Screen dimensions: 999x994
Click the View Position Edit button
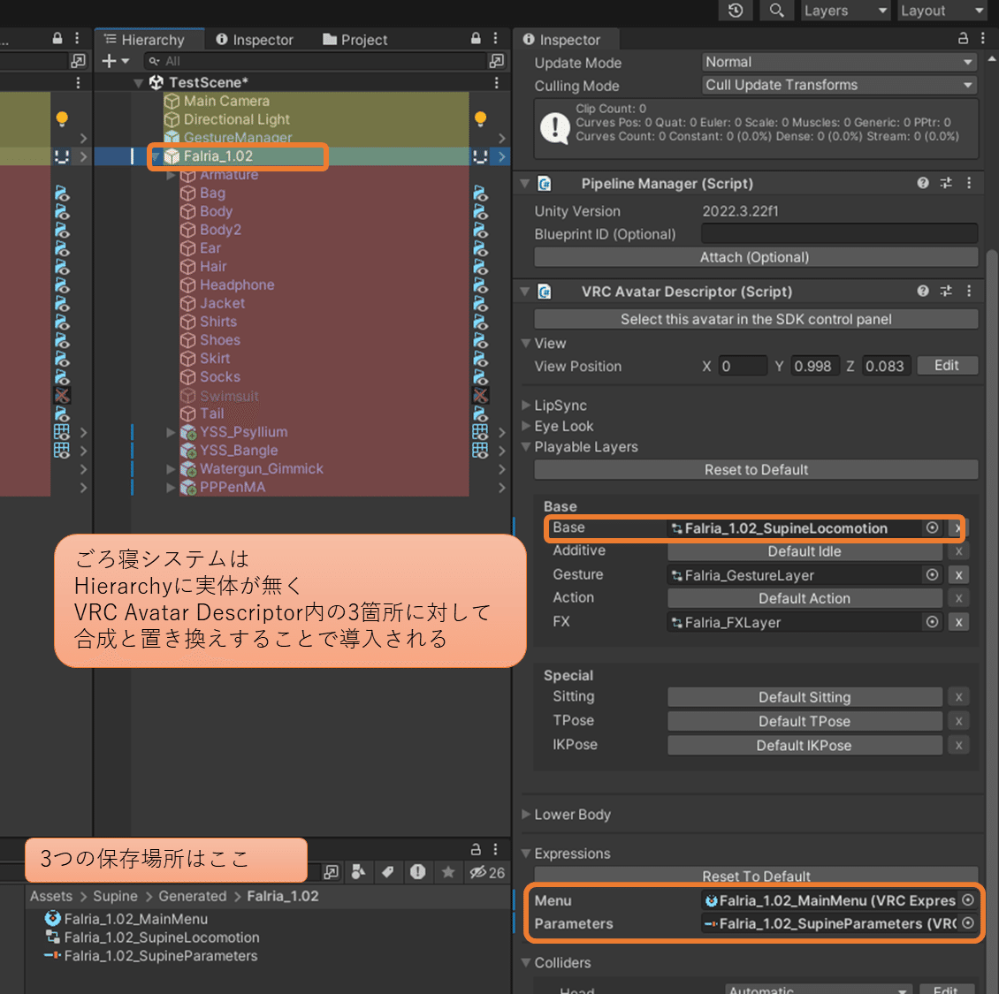click(947, 366)
